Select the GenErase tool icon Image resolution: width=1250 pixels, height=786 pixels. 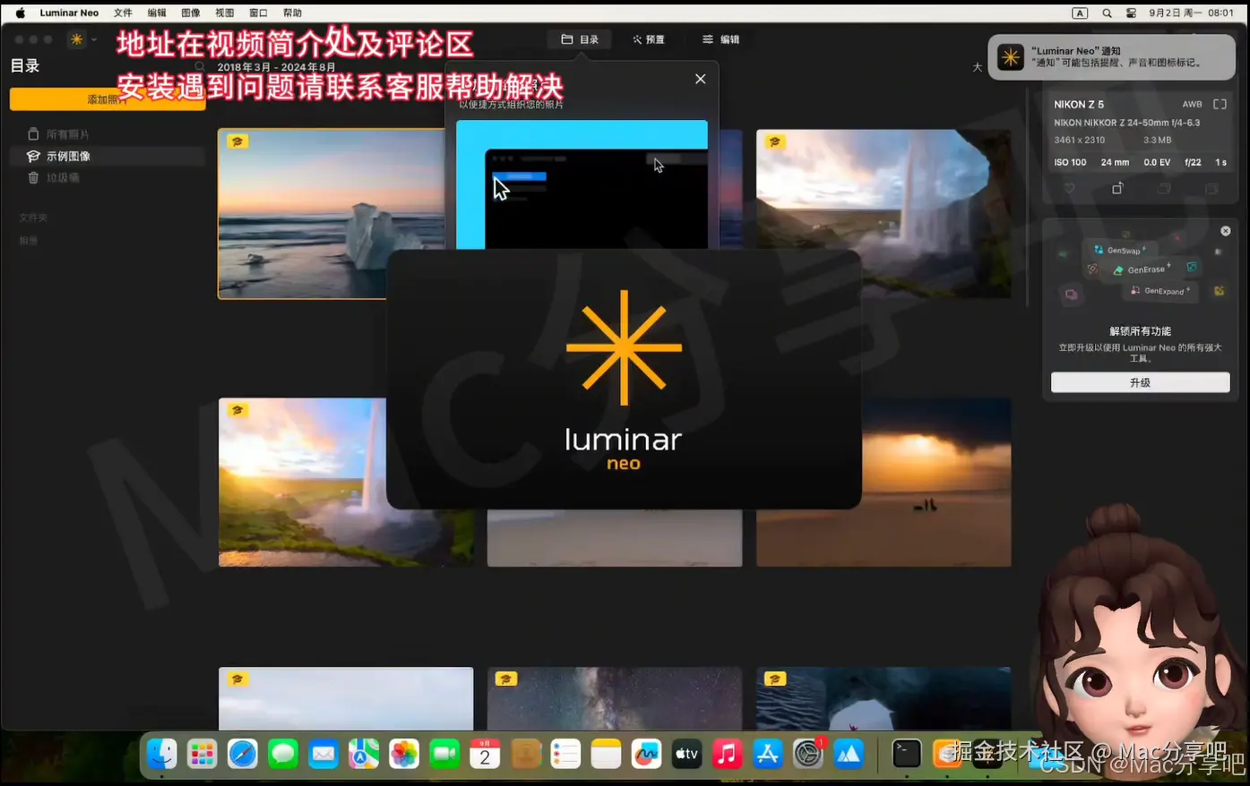pyautogui.click(x=1118, y=269)
